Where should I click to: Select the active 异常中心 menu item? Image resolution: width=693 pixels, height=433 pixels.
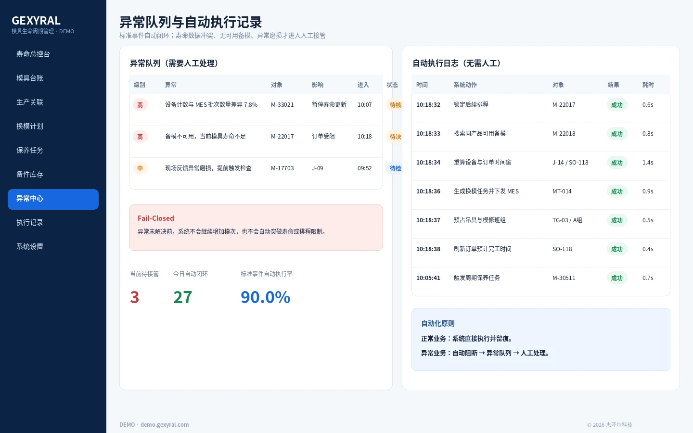[53, 199]
